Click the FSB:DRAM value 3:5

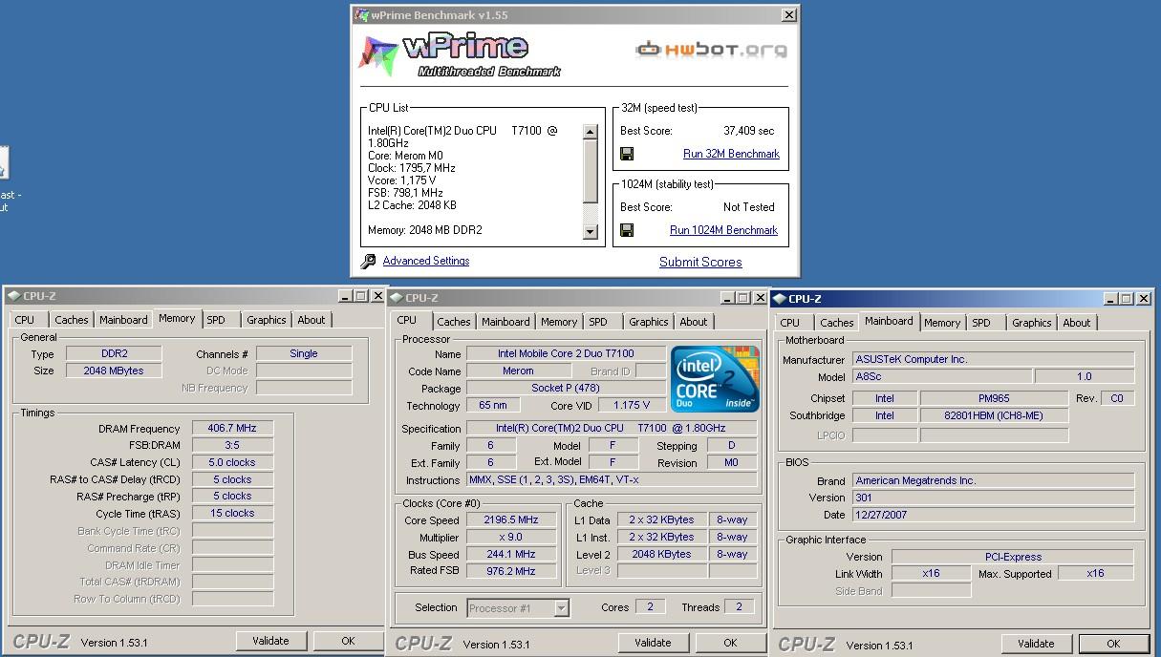coord(232,445)
